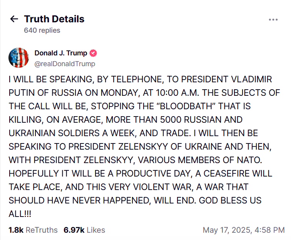The image size is (291, 240).
Task: Click the red verified badge
Action: [93, 53]
